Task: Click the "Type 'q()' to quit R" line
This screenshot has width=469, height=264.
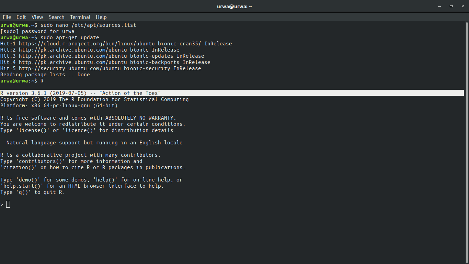Action: pos(33,192)
